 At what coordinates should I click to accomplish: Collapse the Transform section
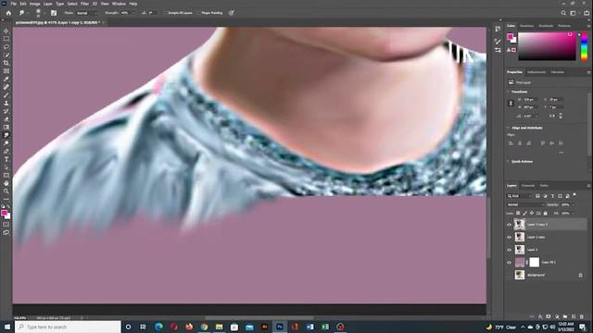[508, 92]
